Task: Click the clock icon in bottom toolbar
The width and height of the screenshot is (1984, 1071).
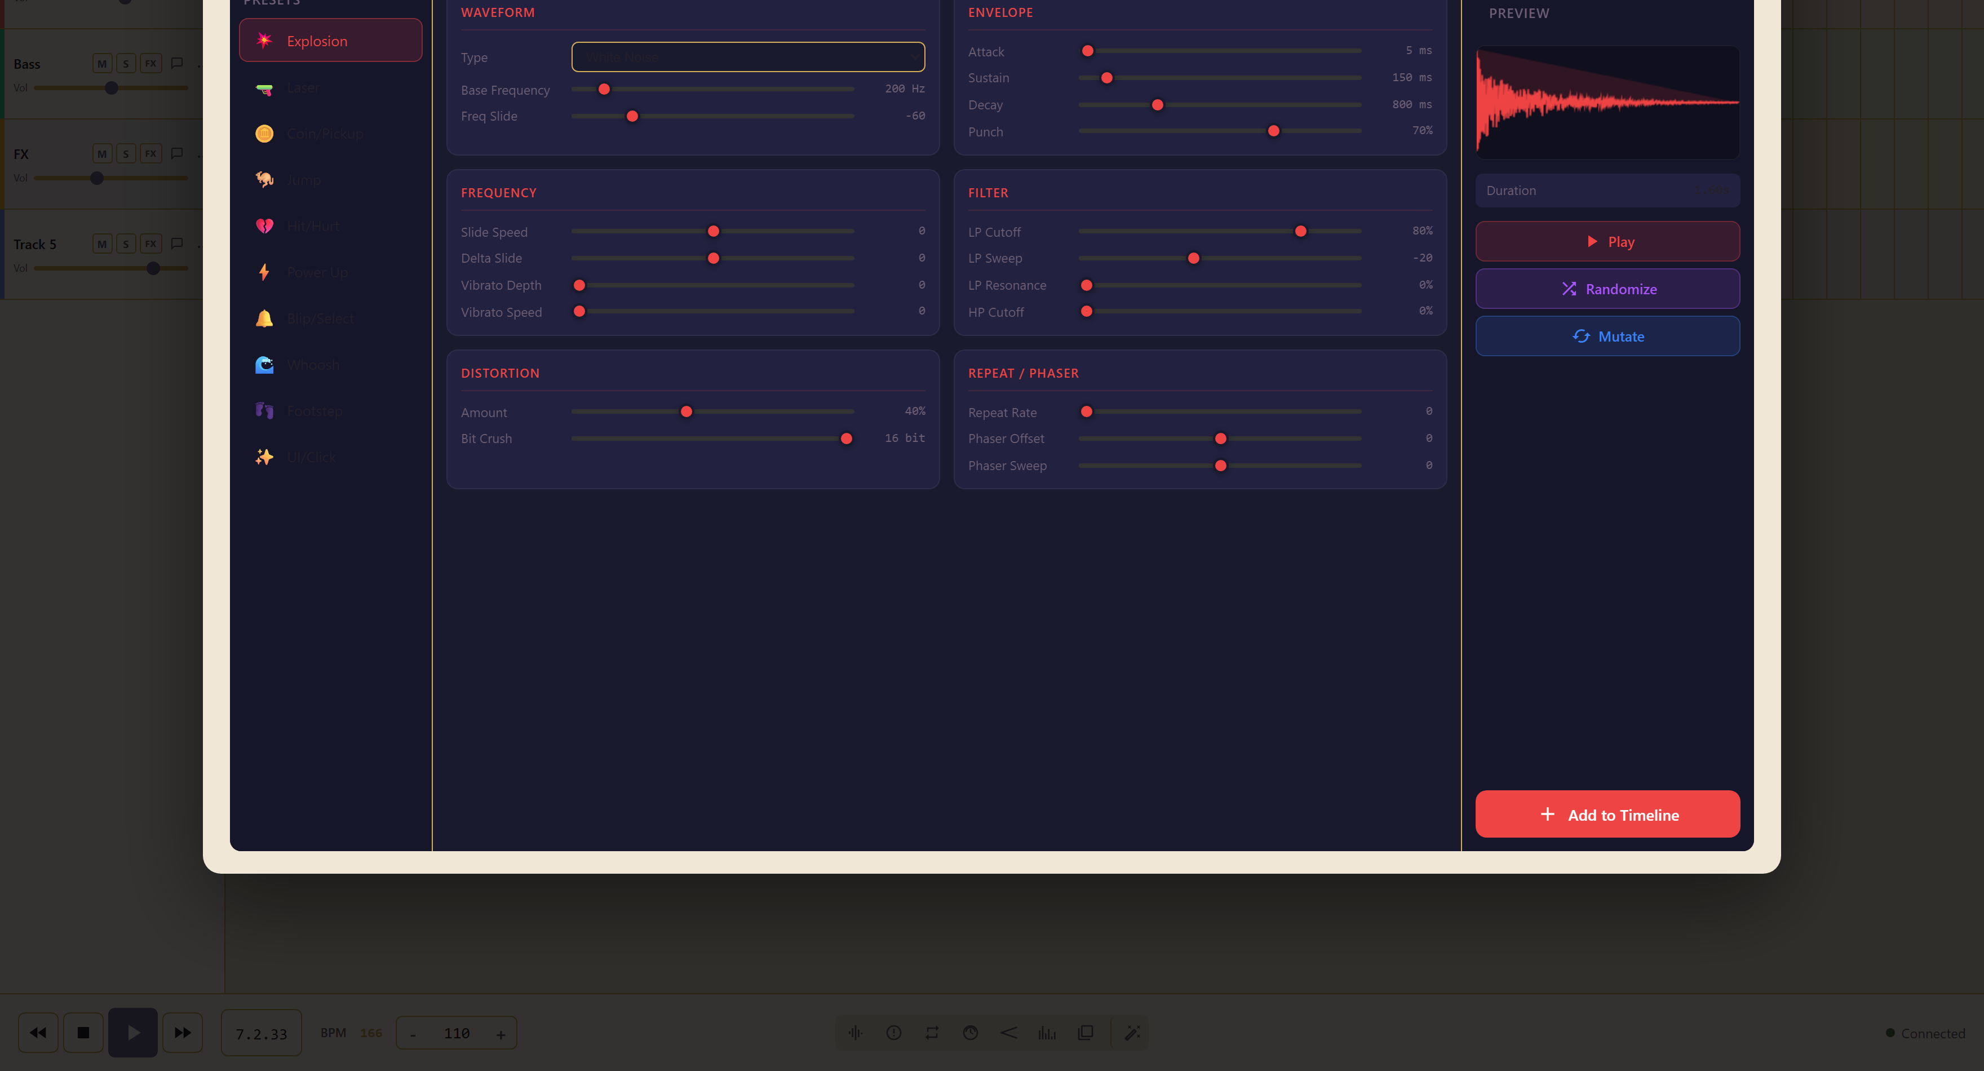Action: pos(971,1033)
